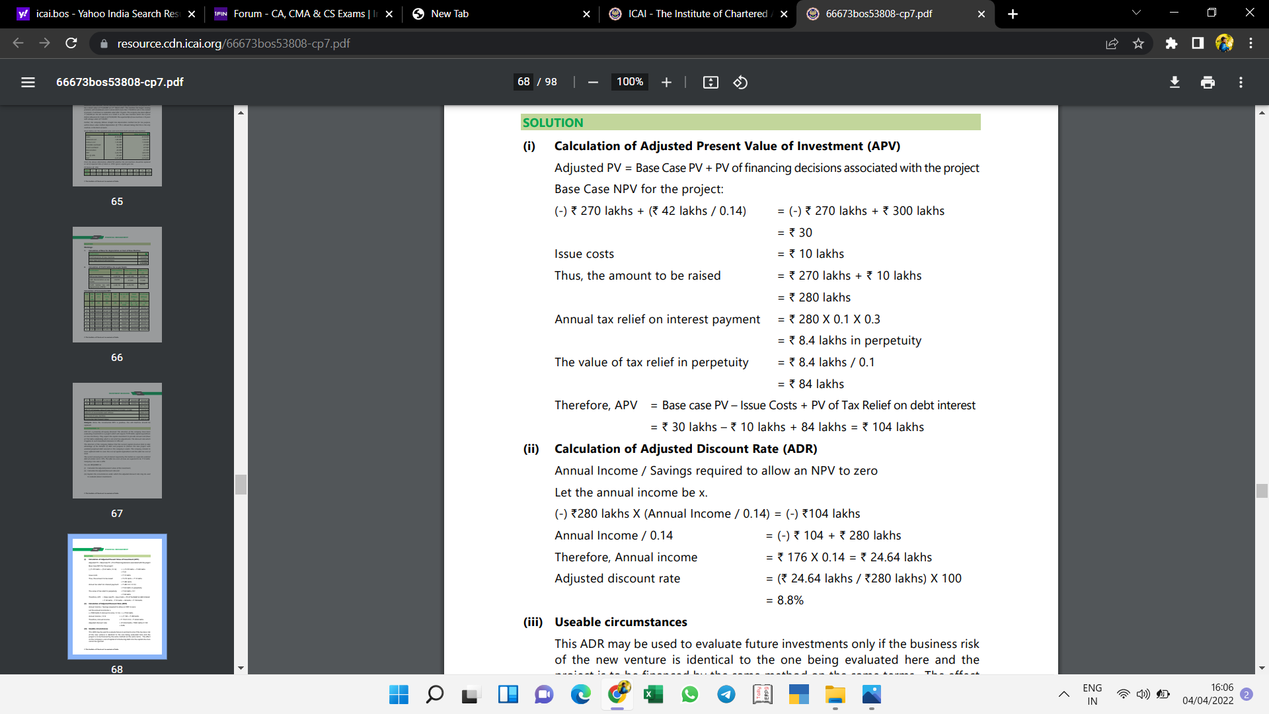Rotate the PDF counterclockwise

[x=740, y=82]
